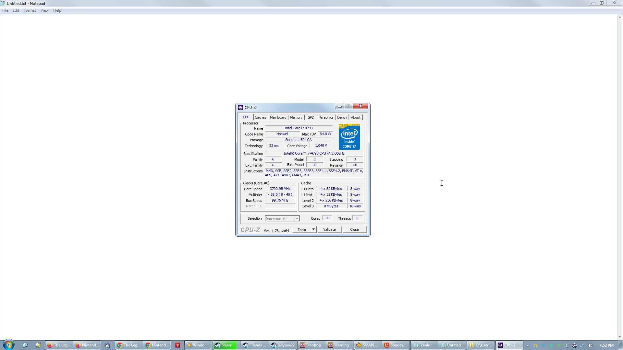Click the Notepad vertical scrollbar down arrow
Viewport: 623px width, 350px height.
[x=620, y=337]
